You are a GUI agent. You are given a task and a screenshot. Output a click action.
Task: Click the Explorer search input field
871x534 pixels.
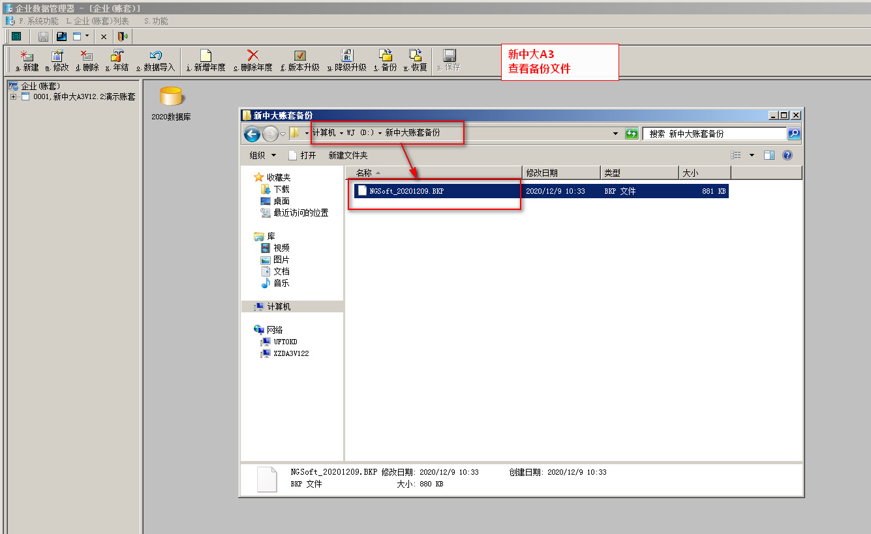point(714,134)
